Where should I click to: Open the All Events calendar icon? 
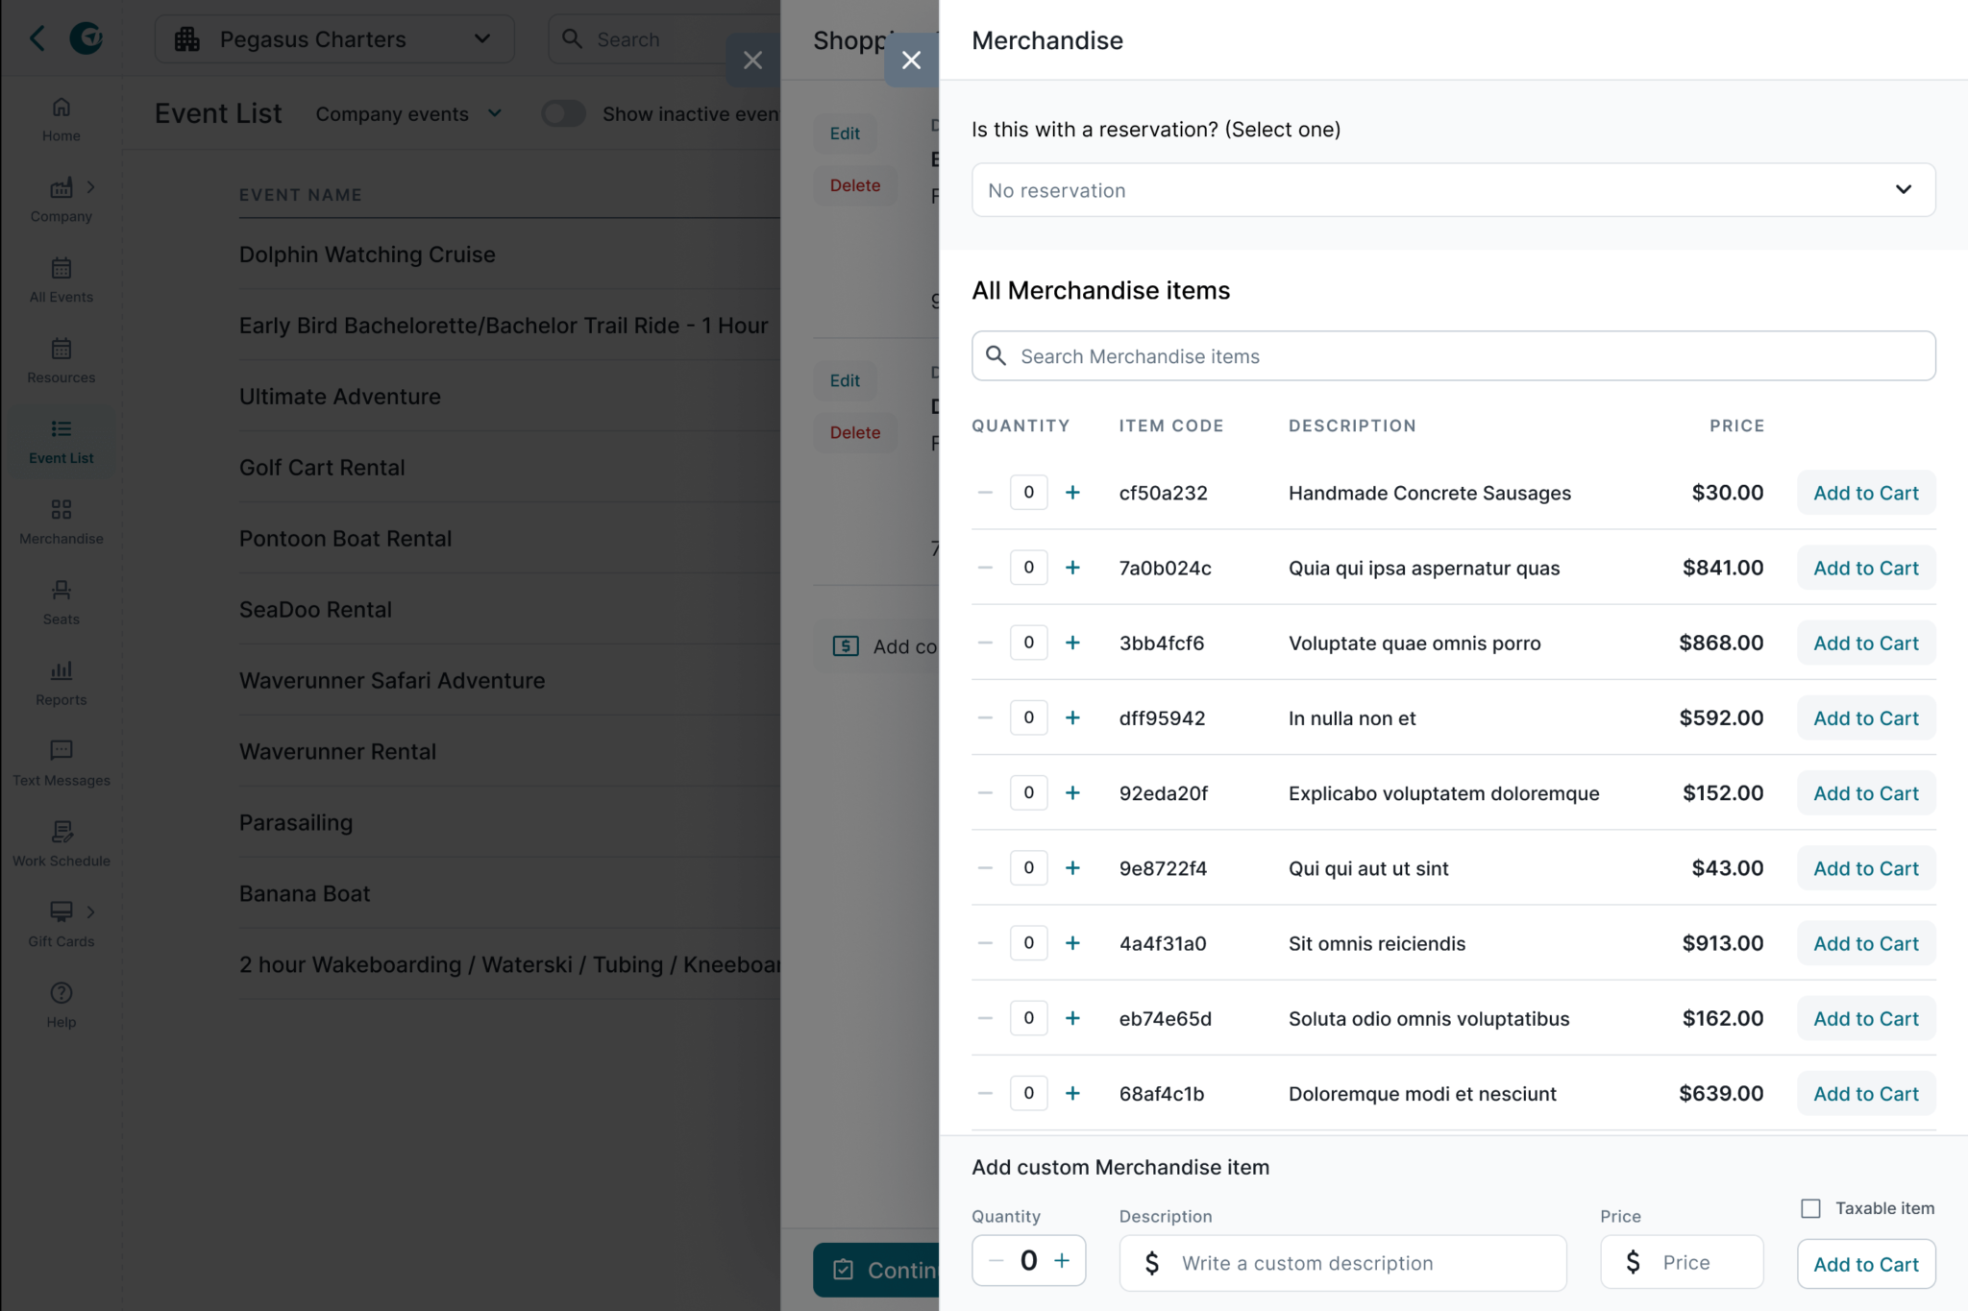61,268
